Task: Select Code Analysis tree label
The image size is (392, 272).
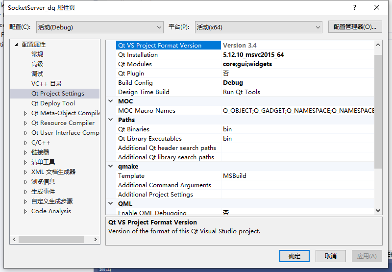Action: tap(51, 211)
